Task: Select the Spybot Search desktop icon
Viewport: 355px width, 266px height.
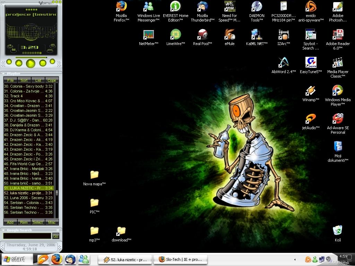Action: (311, 39)
